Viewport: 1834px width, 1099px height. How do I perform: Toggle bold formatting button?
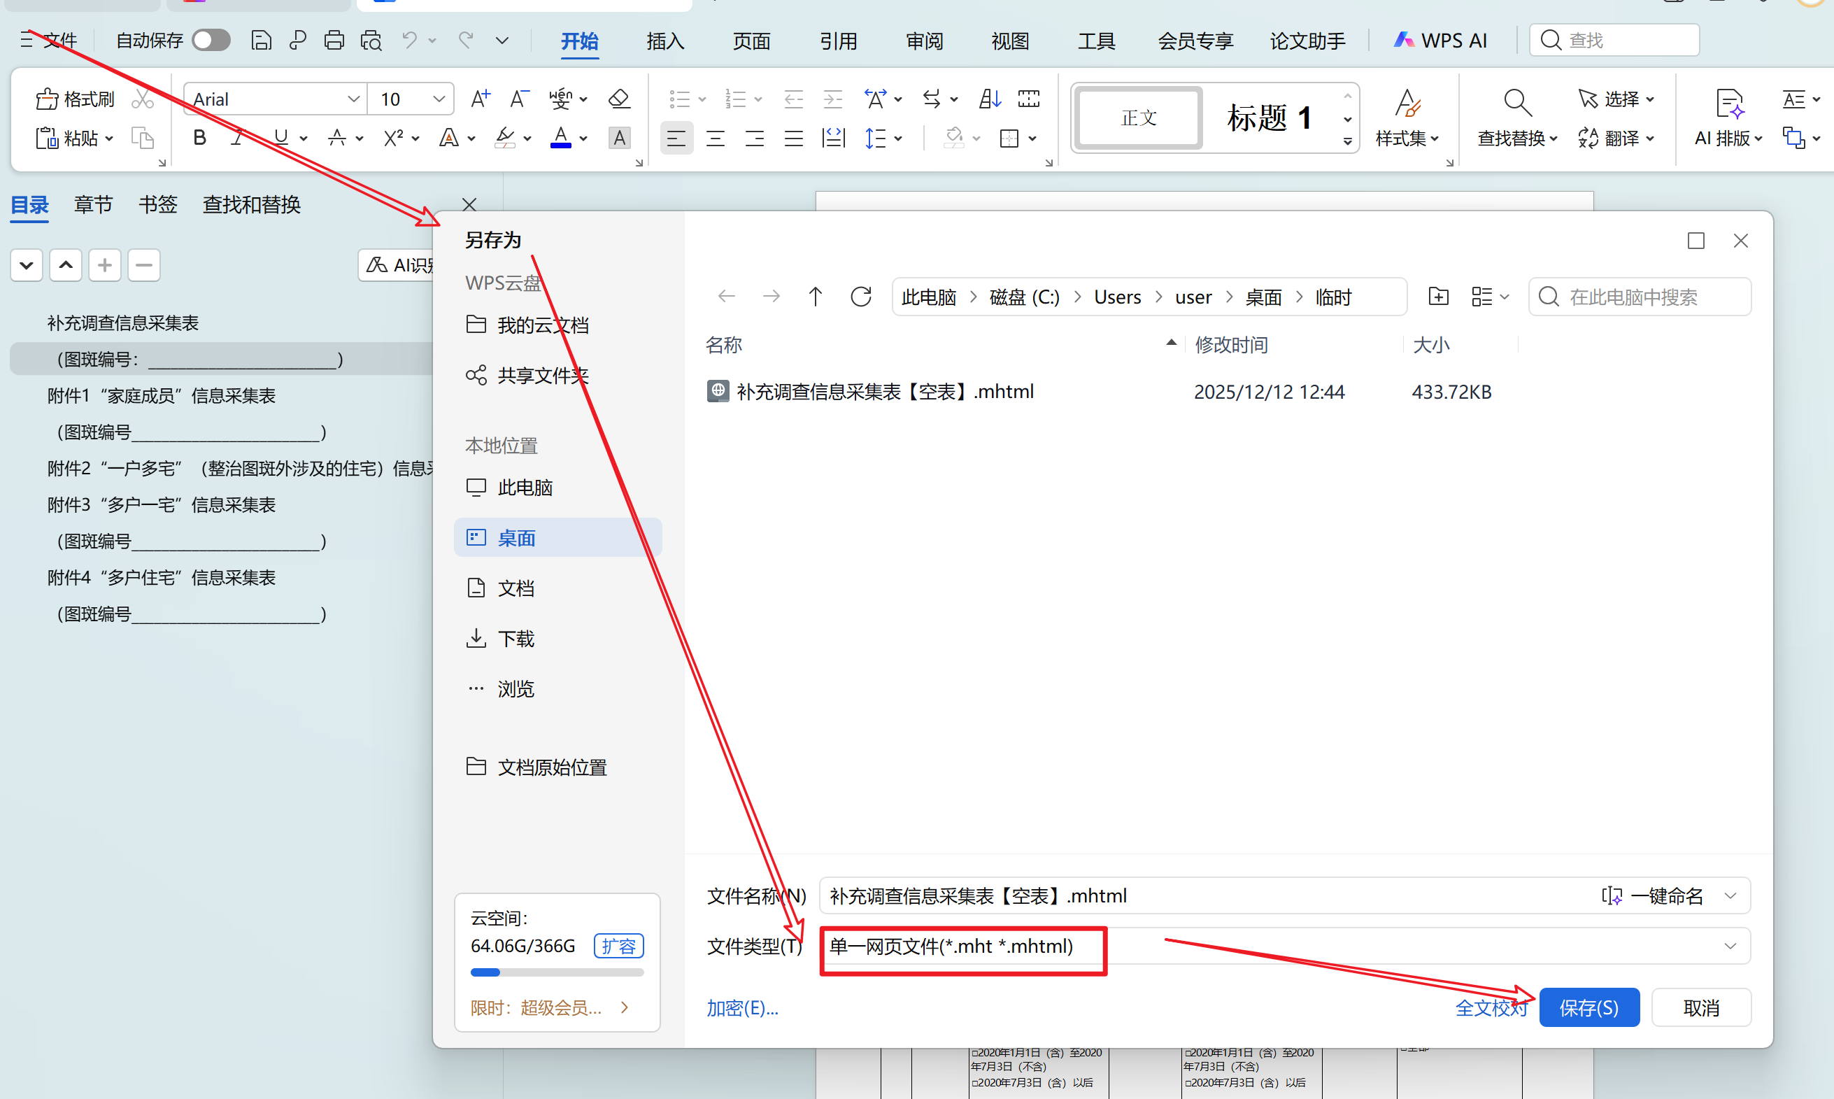point(199,138)
